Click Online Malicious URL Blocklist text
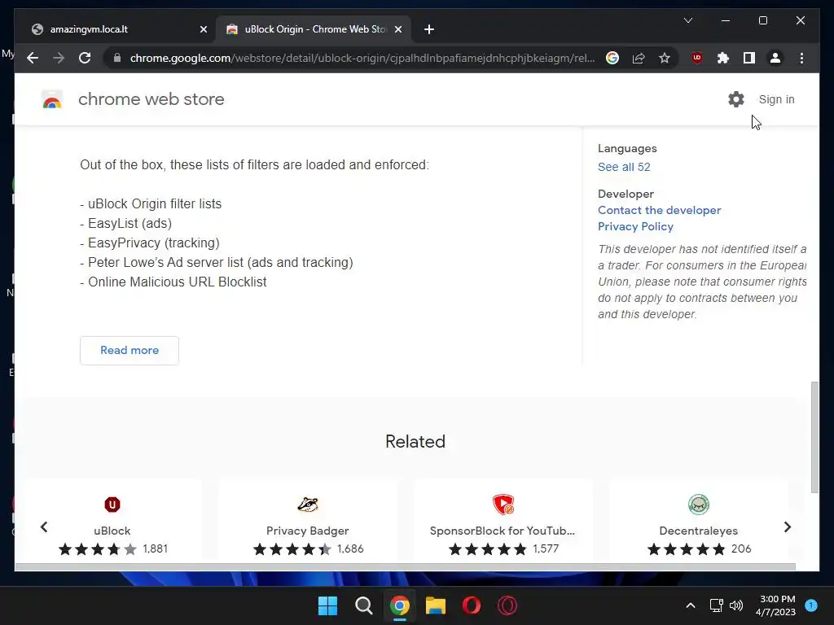The width and height of the screenshot is (834, 625). (x=177, y=282)
